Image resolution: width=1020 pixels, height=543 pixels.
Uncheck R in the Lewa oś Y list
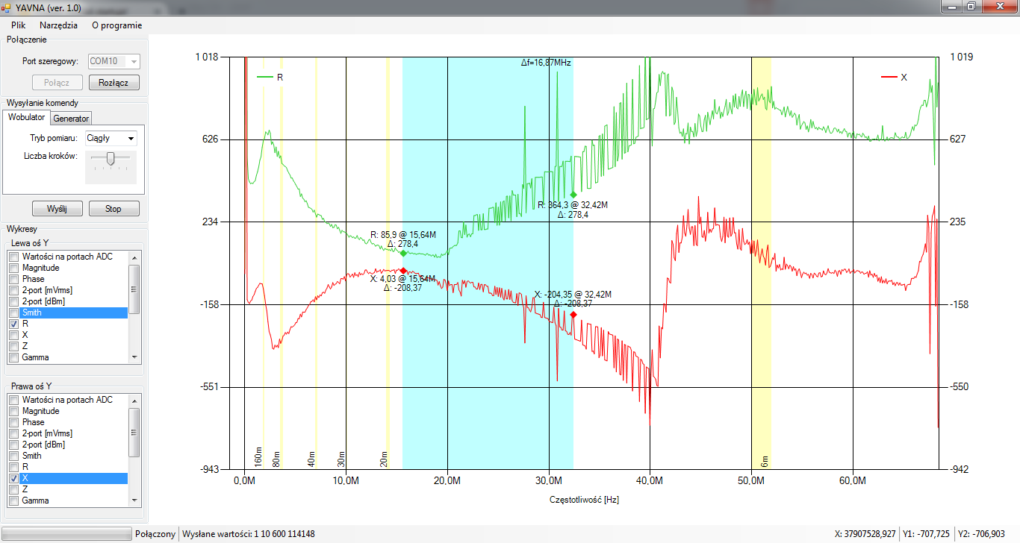click(x=14, y=324)
